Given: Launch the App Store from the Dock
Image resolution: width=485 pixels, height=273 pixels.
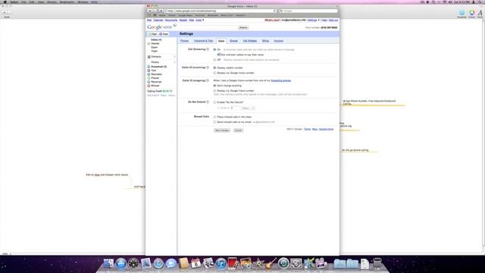Looking at the screenshot, I should point(121,263).
